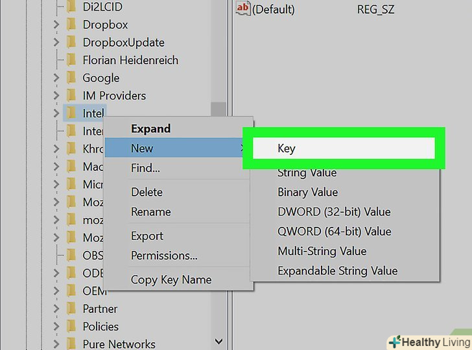Choose Binary Value from the submenu
The width and height of the screenshot is (472, 350).
pos(307,192)
